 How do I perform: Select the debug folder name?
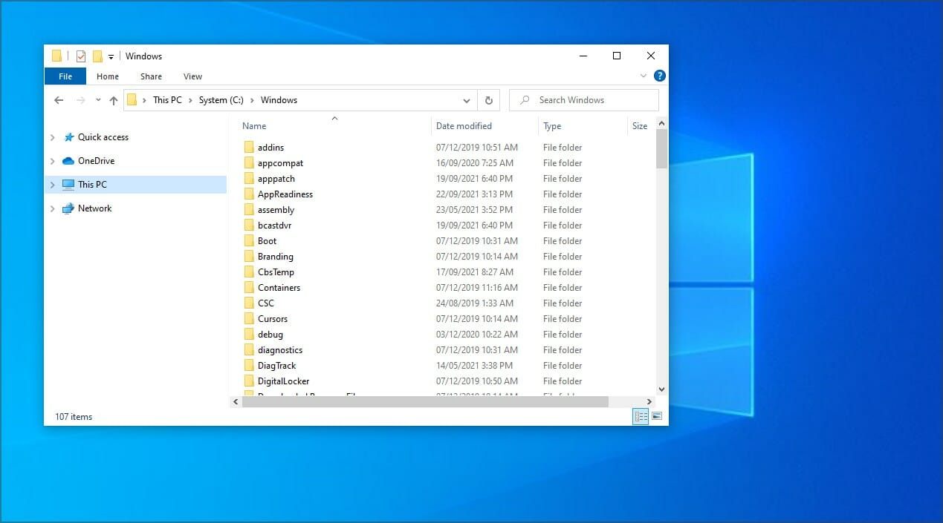coord(270,335)
